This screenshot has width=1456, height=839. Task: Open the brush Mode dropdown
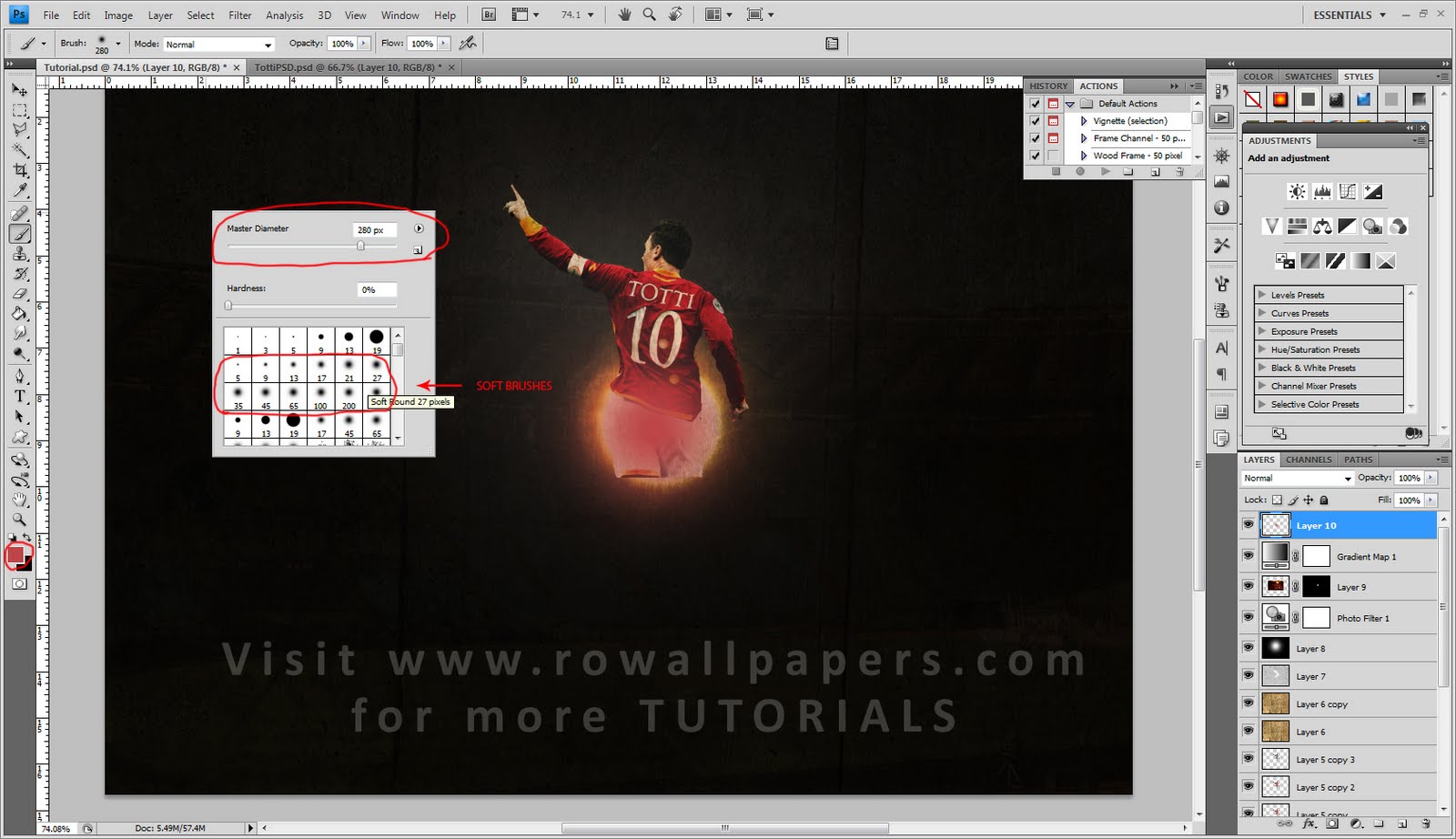pyautogui.click(x=218, y=44)
